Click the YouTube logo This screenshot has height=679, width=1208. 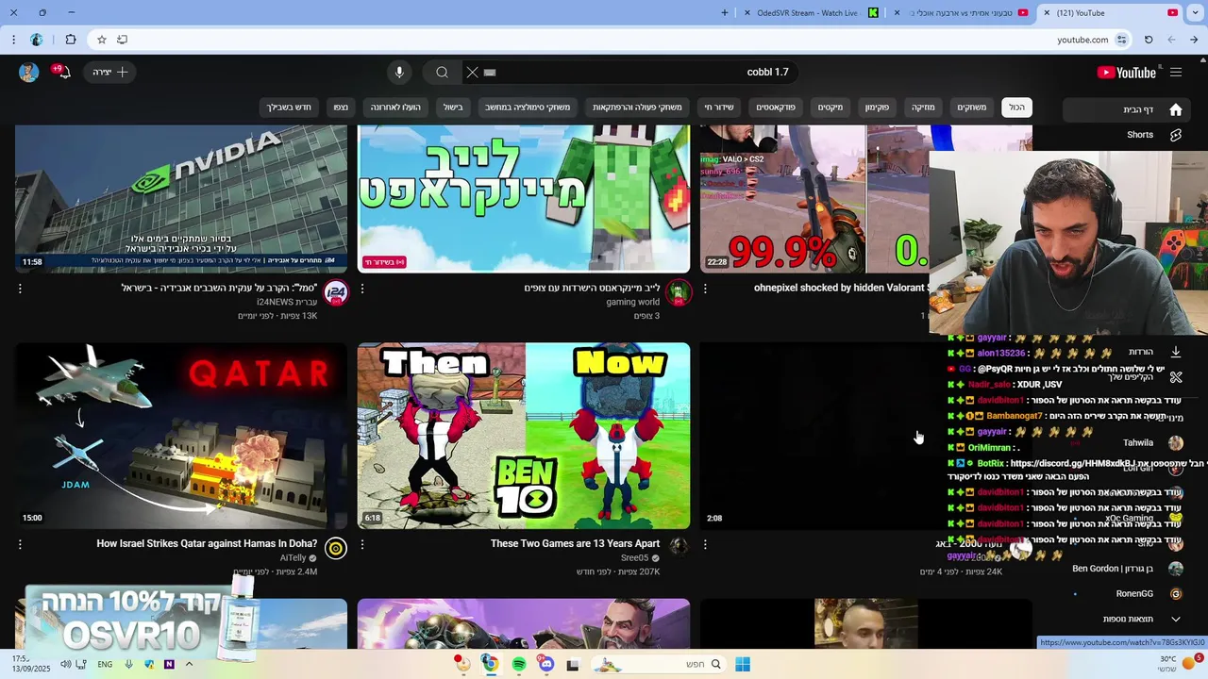click(x=1126, y=73)
